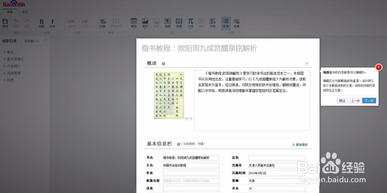Screen dimensions: 387x193
Task: Click the 重做 redo arrow
Action: 27,22
